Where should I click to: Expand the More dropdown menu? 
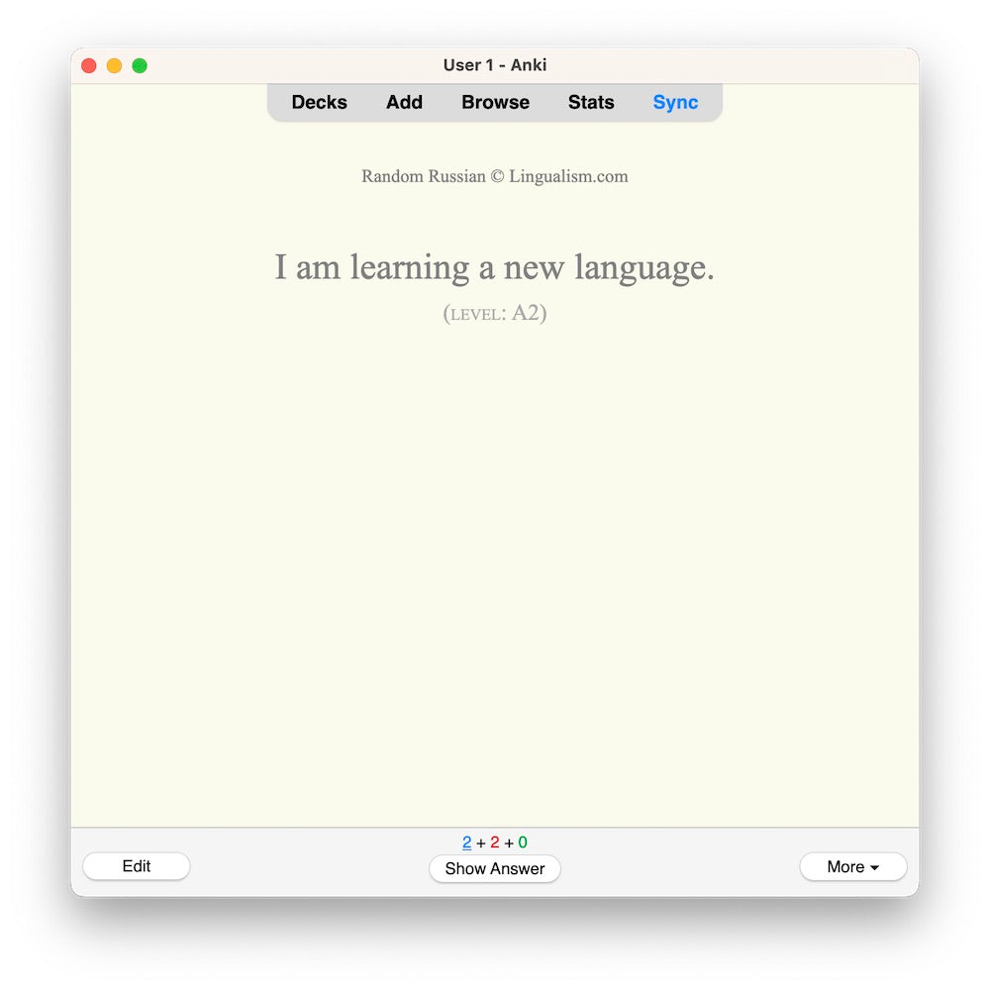852,866
